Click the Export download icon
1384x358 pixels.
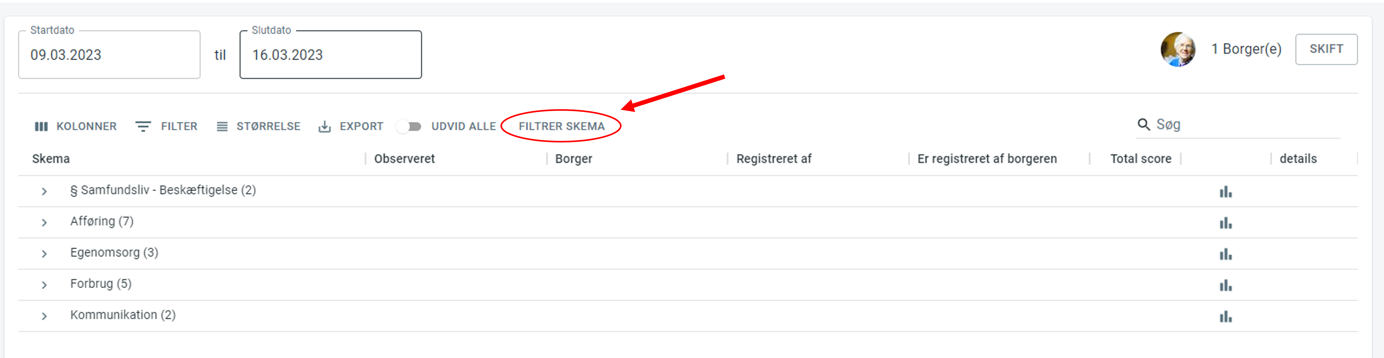click(325, 126)
